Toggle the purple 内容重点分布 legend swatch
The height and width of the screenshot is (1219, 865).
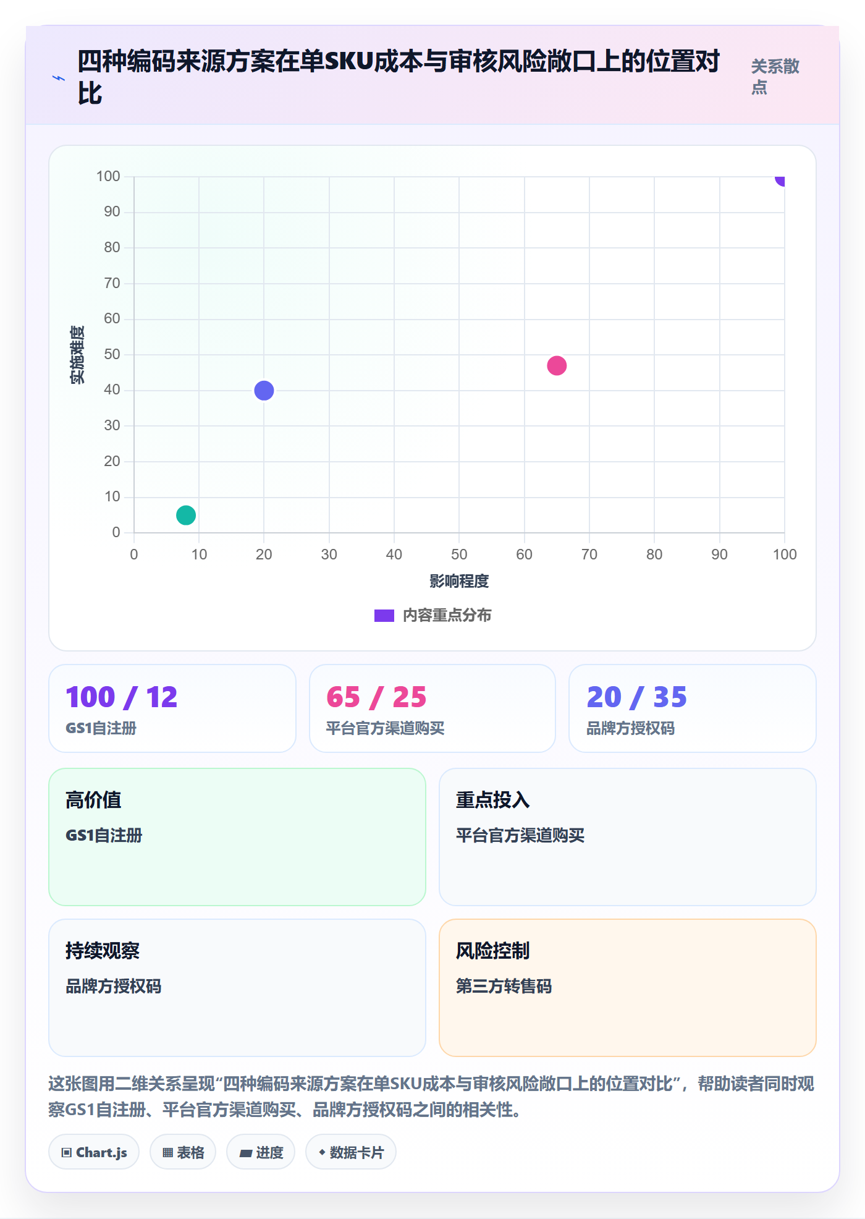pos(384,616)
